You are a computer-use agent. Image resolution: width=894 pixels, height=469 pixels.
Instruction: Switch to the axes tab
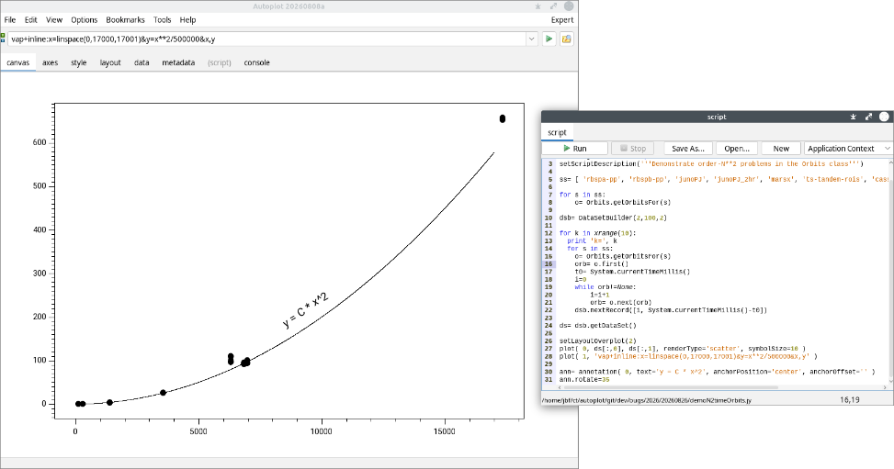click(x=51, y=62)
